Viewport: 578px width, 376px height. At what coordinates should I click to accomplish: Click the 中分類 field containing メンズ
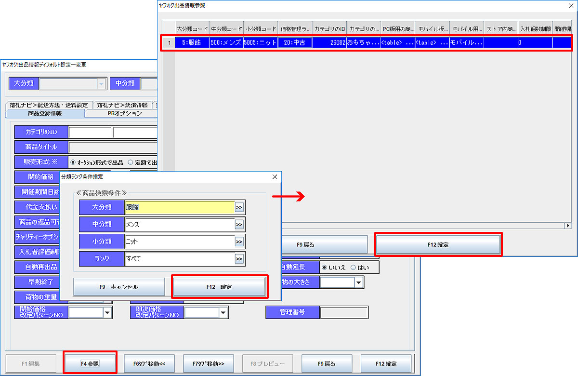(180, 225)
